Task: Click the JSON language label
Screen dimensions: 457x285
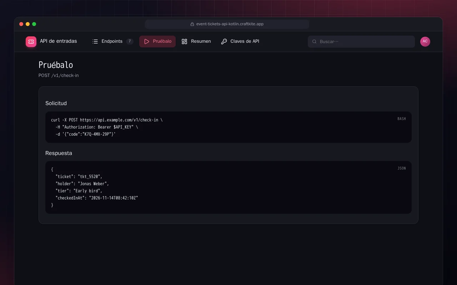Action: 402,168
